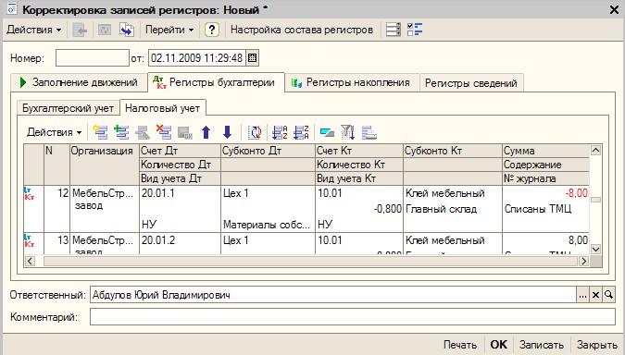Click the table's scroll-down arrow
Screen dimensions: 625x355
click(x=595, y=250)
